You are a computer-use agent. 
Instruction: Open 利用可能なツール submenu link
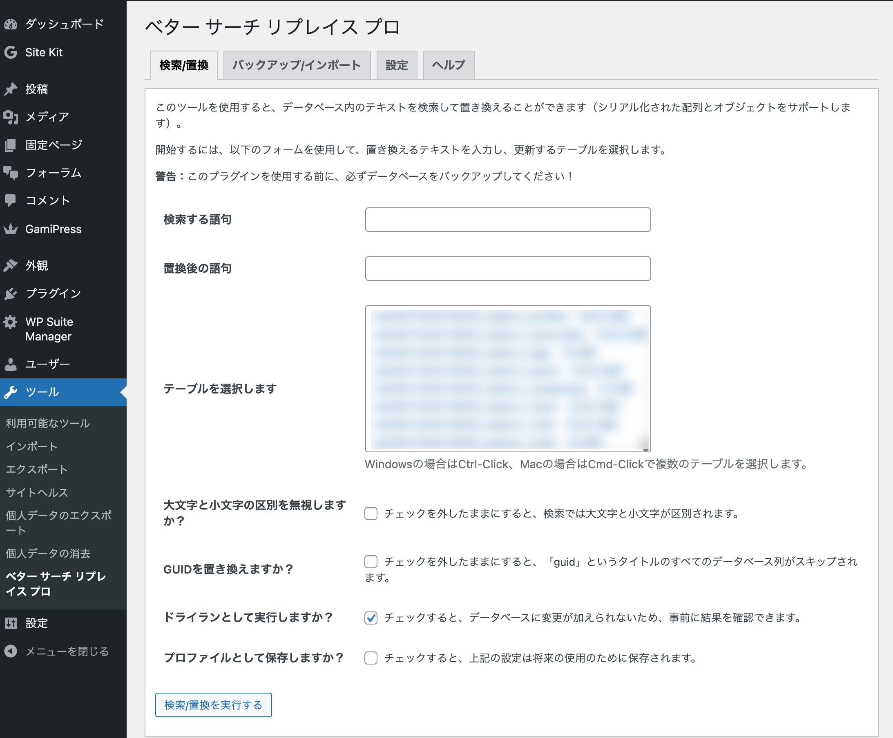(x=48, y=423)
